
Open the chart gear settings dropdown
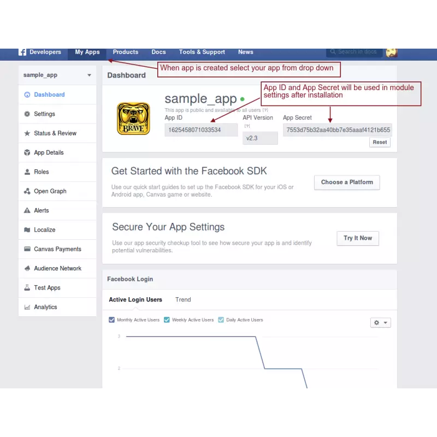(380, 323)
